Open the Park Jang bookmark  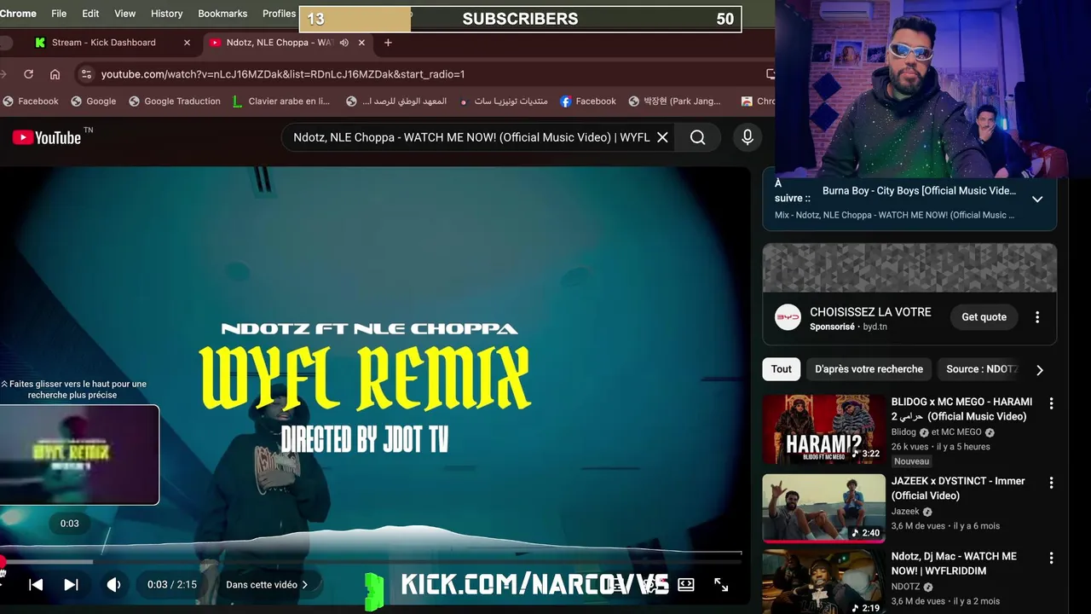pos(674,101)
